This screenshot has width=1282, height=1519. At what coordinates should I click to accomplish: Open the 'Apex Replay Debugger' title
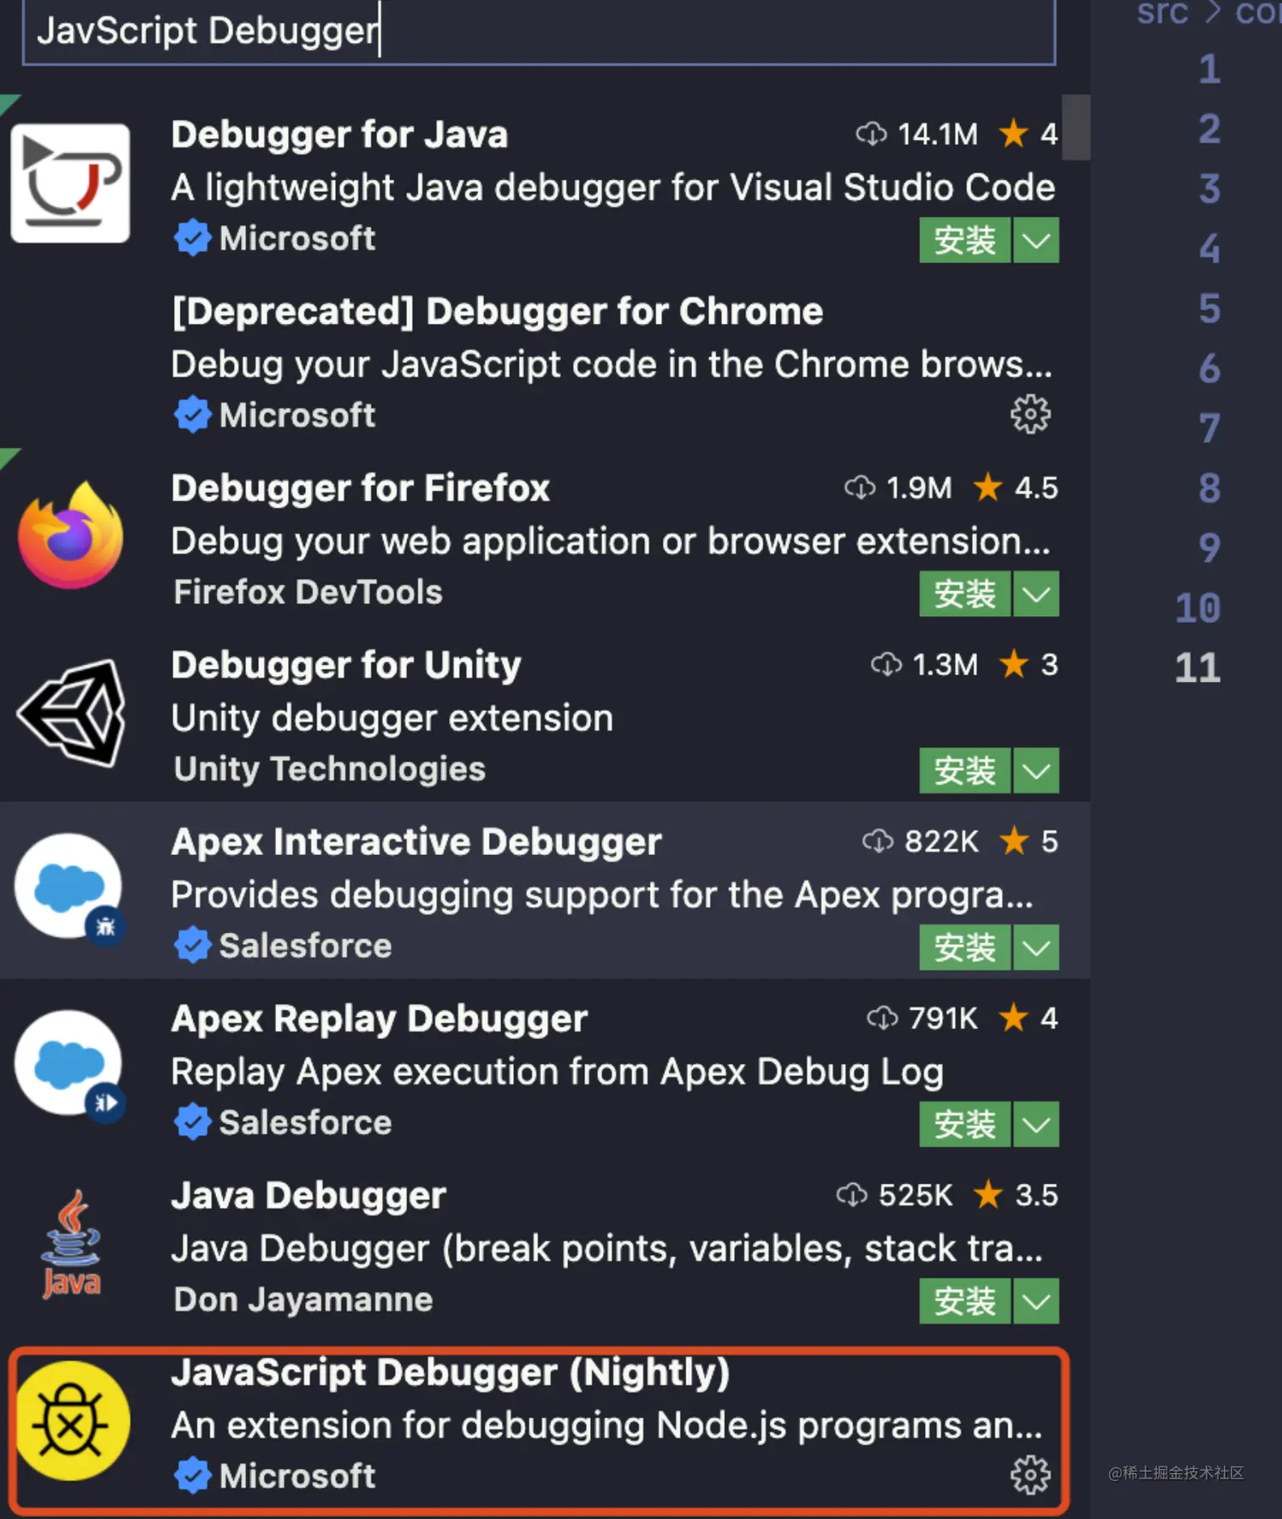(x=379, y=1019)
